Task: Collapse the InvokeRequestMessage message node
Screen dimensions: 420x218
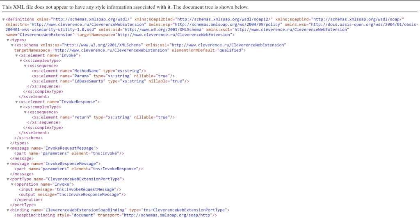Action: click(x=8, y=148)
